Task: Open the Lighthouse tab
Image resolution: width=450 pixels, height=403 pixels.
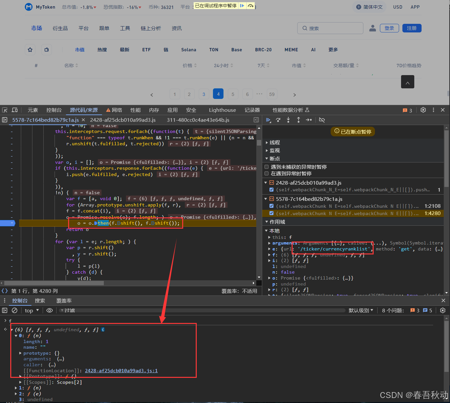Action: [x=222, y=110]
